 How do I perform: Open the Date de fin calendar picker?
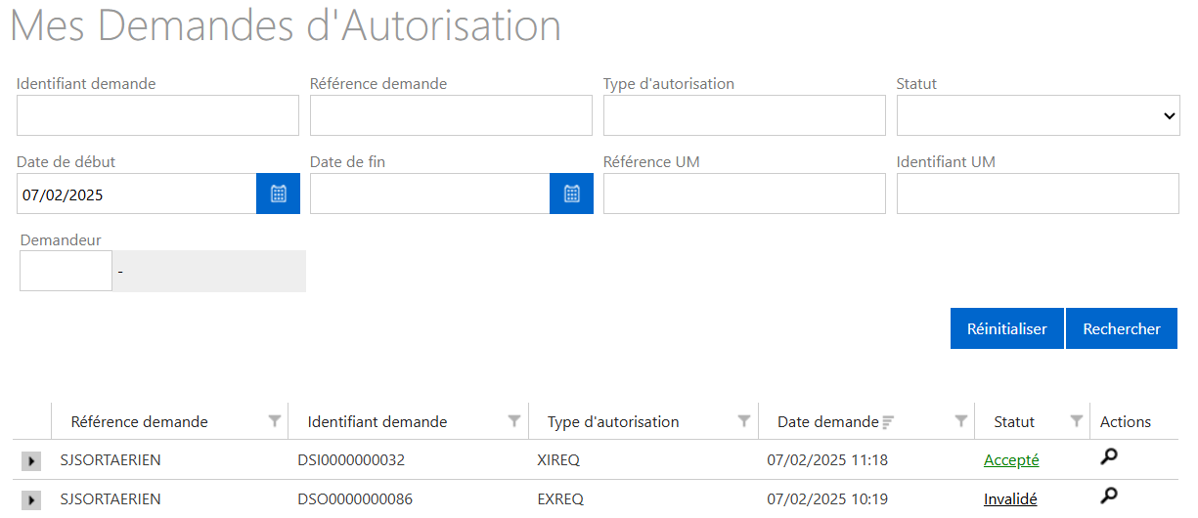(x=571, y=194)
